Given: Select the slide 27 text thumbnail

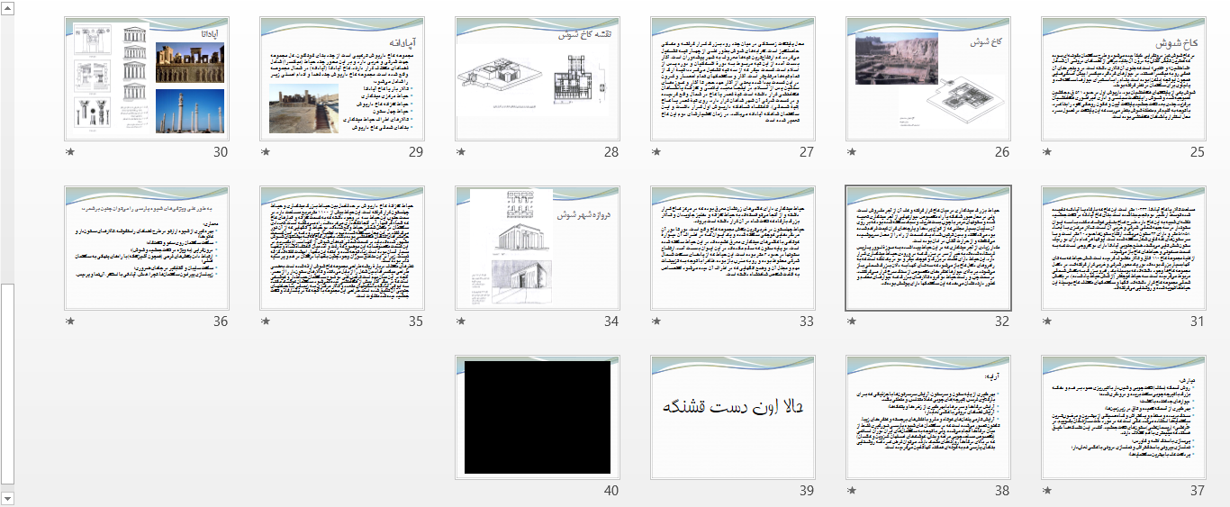Looking at the screenshot, I should tap(732, 79).
